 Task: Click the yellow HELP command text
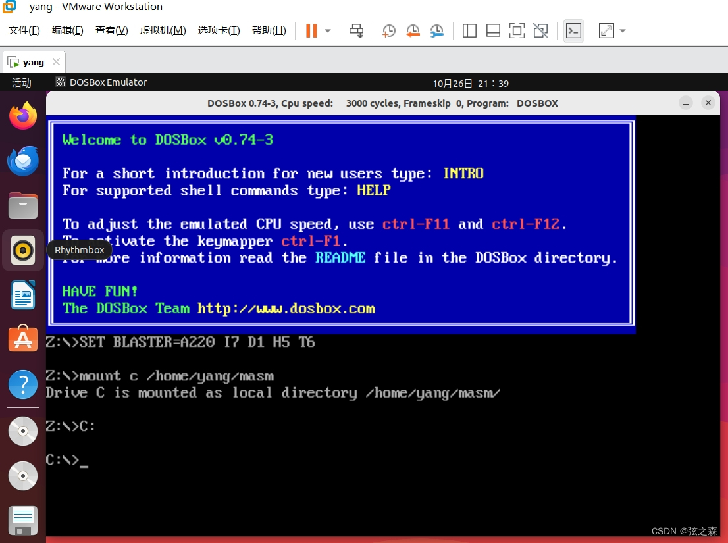(x=374, y=190)
